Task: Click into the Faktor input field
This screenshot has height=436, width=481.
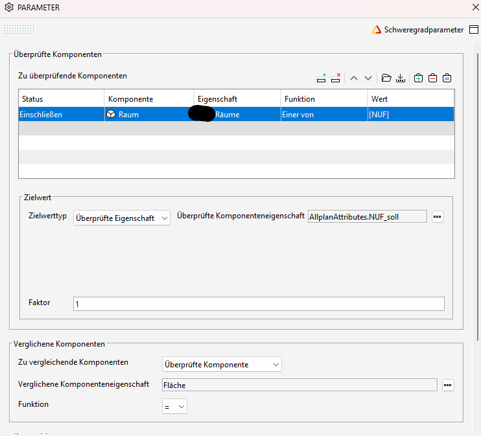Action: click(259, 304)
